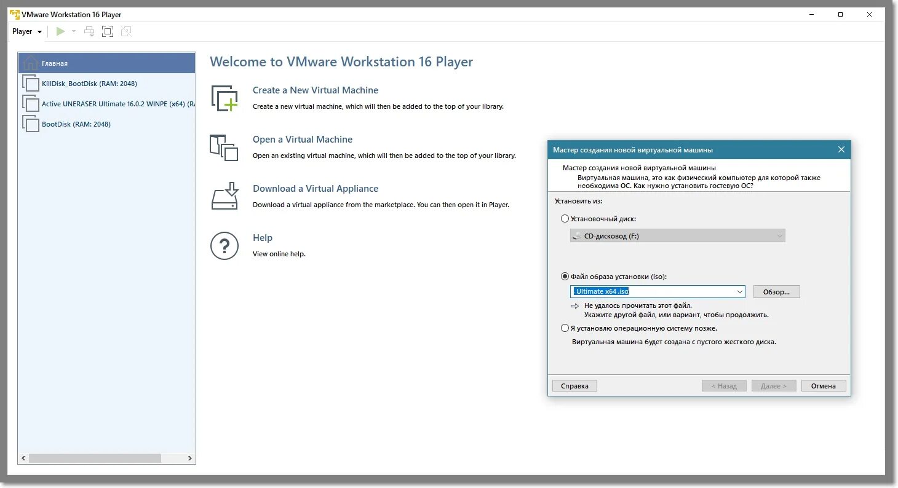This screenshot has height=488, width=898.
Task: Open the CD-дисковод (F:) drive dropdown
Action: click(x=677, y=236)
